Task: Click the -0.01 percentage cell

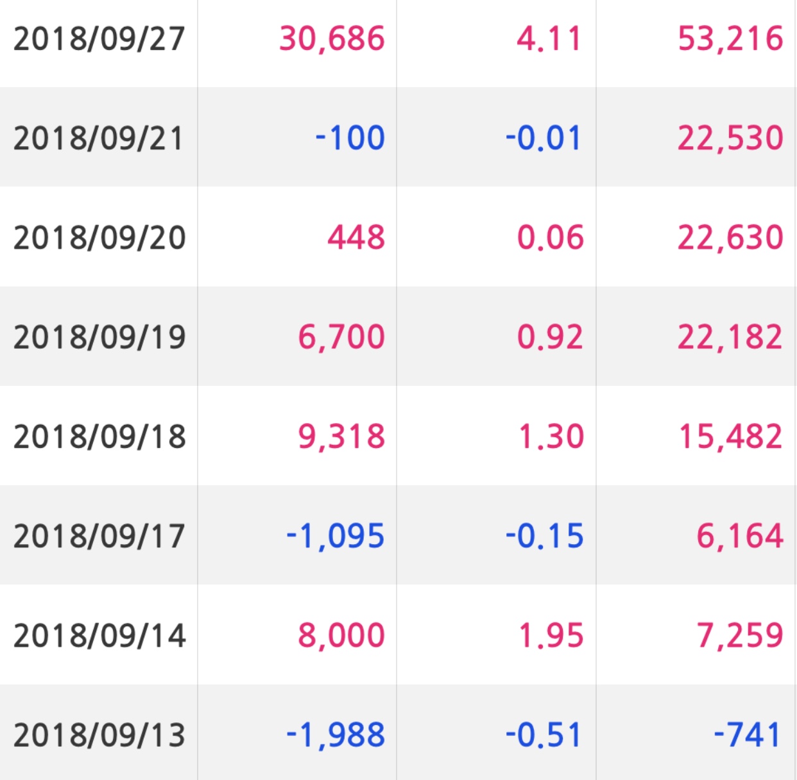Action: tap(544, 138)
